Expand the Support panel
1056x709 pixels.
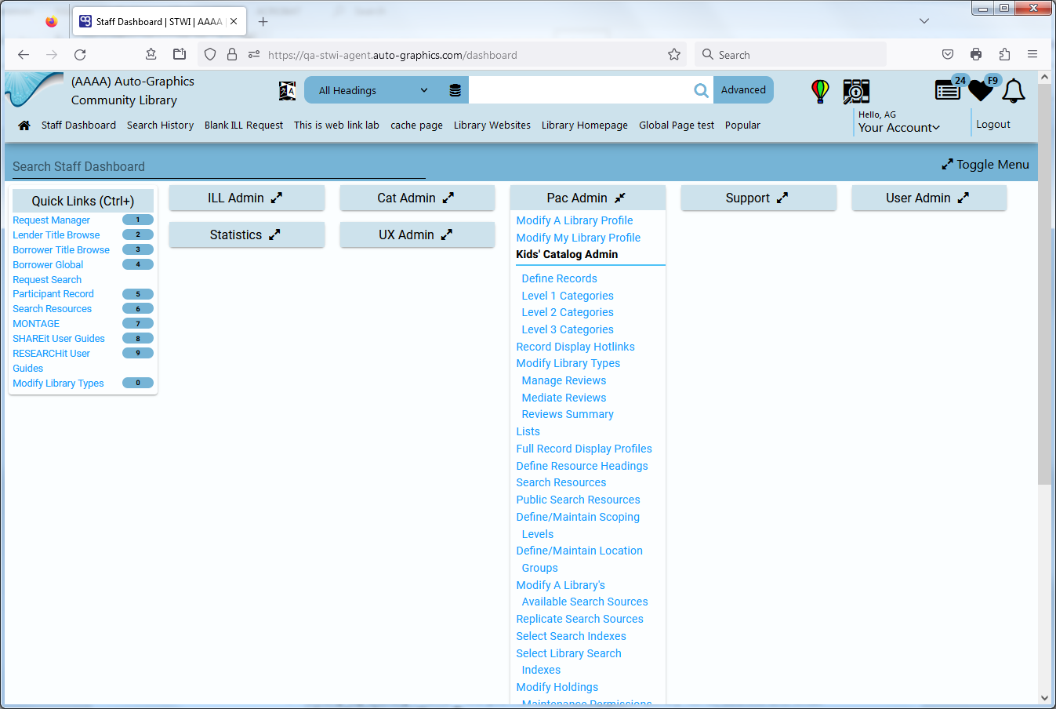pyautogui.click(x=758, y=198)
